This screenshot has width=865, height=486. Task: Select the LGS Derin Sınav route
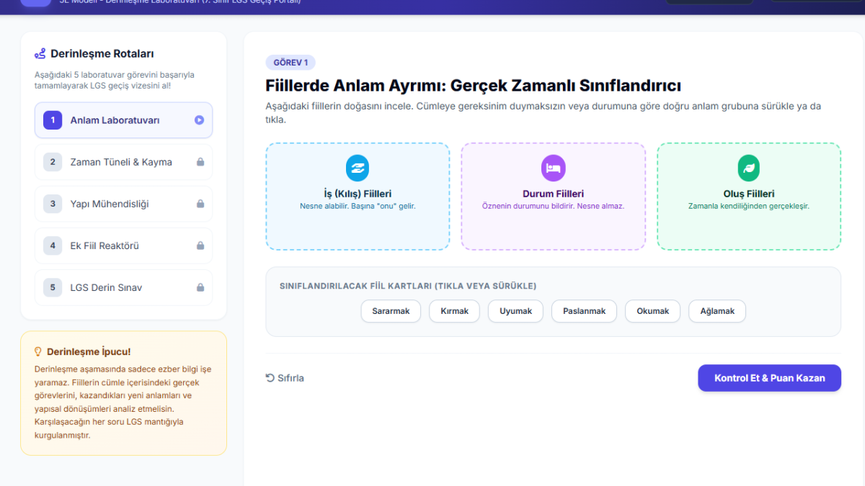coord(123,287)
